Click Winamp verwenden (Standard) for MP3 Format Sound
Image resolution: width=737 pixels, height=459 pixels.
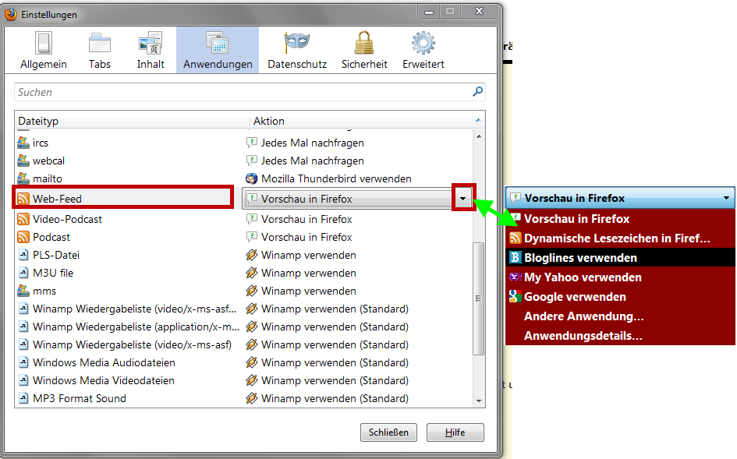point(335,398)
